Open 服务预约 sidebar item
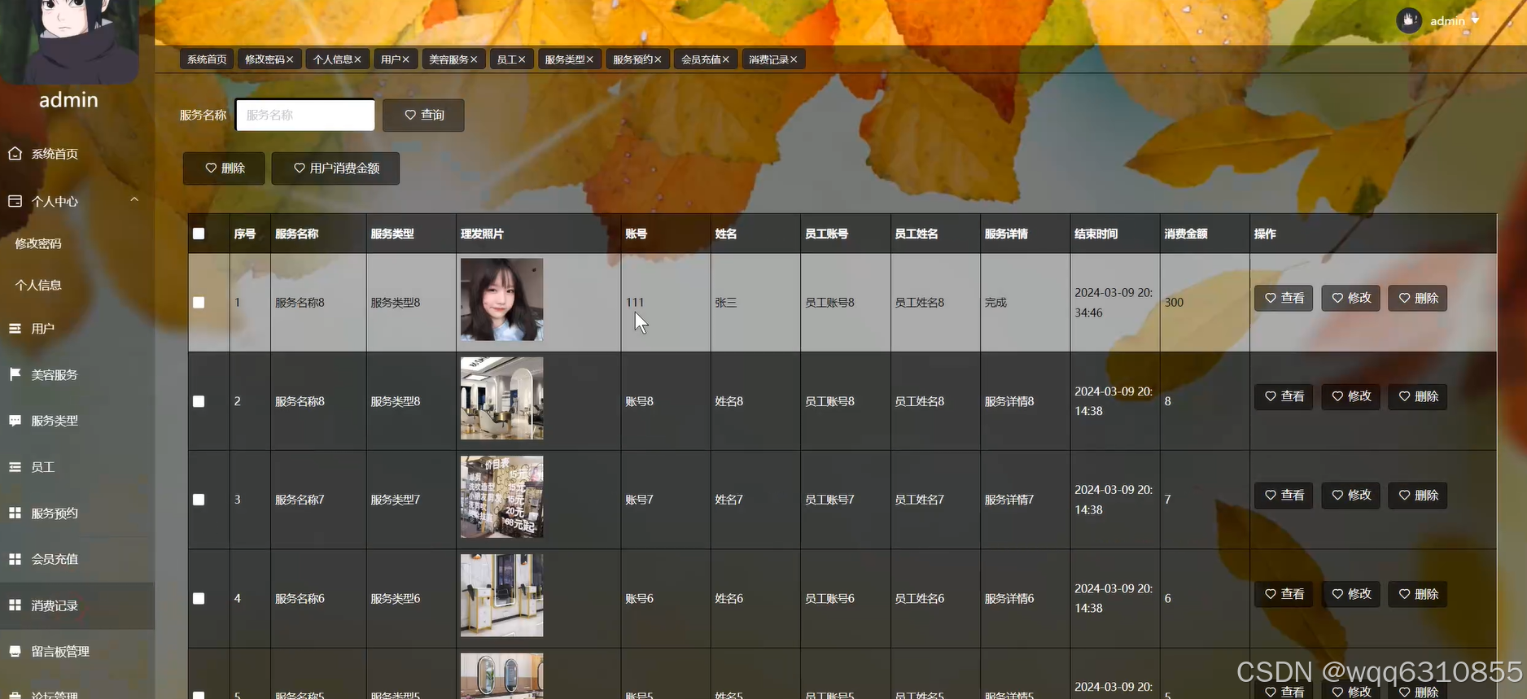Image resolution: width=1527 pixels, height=699 pixels. tap(54, 513)
